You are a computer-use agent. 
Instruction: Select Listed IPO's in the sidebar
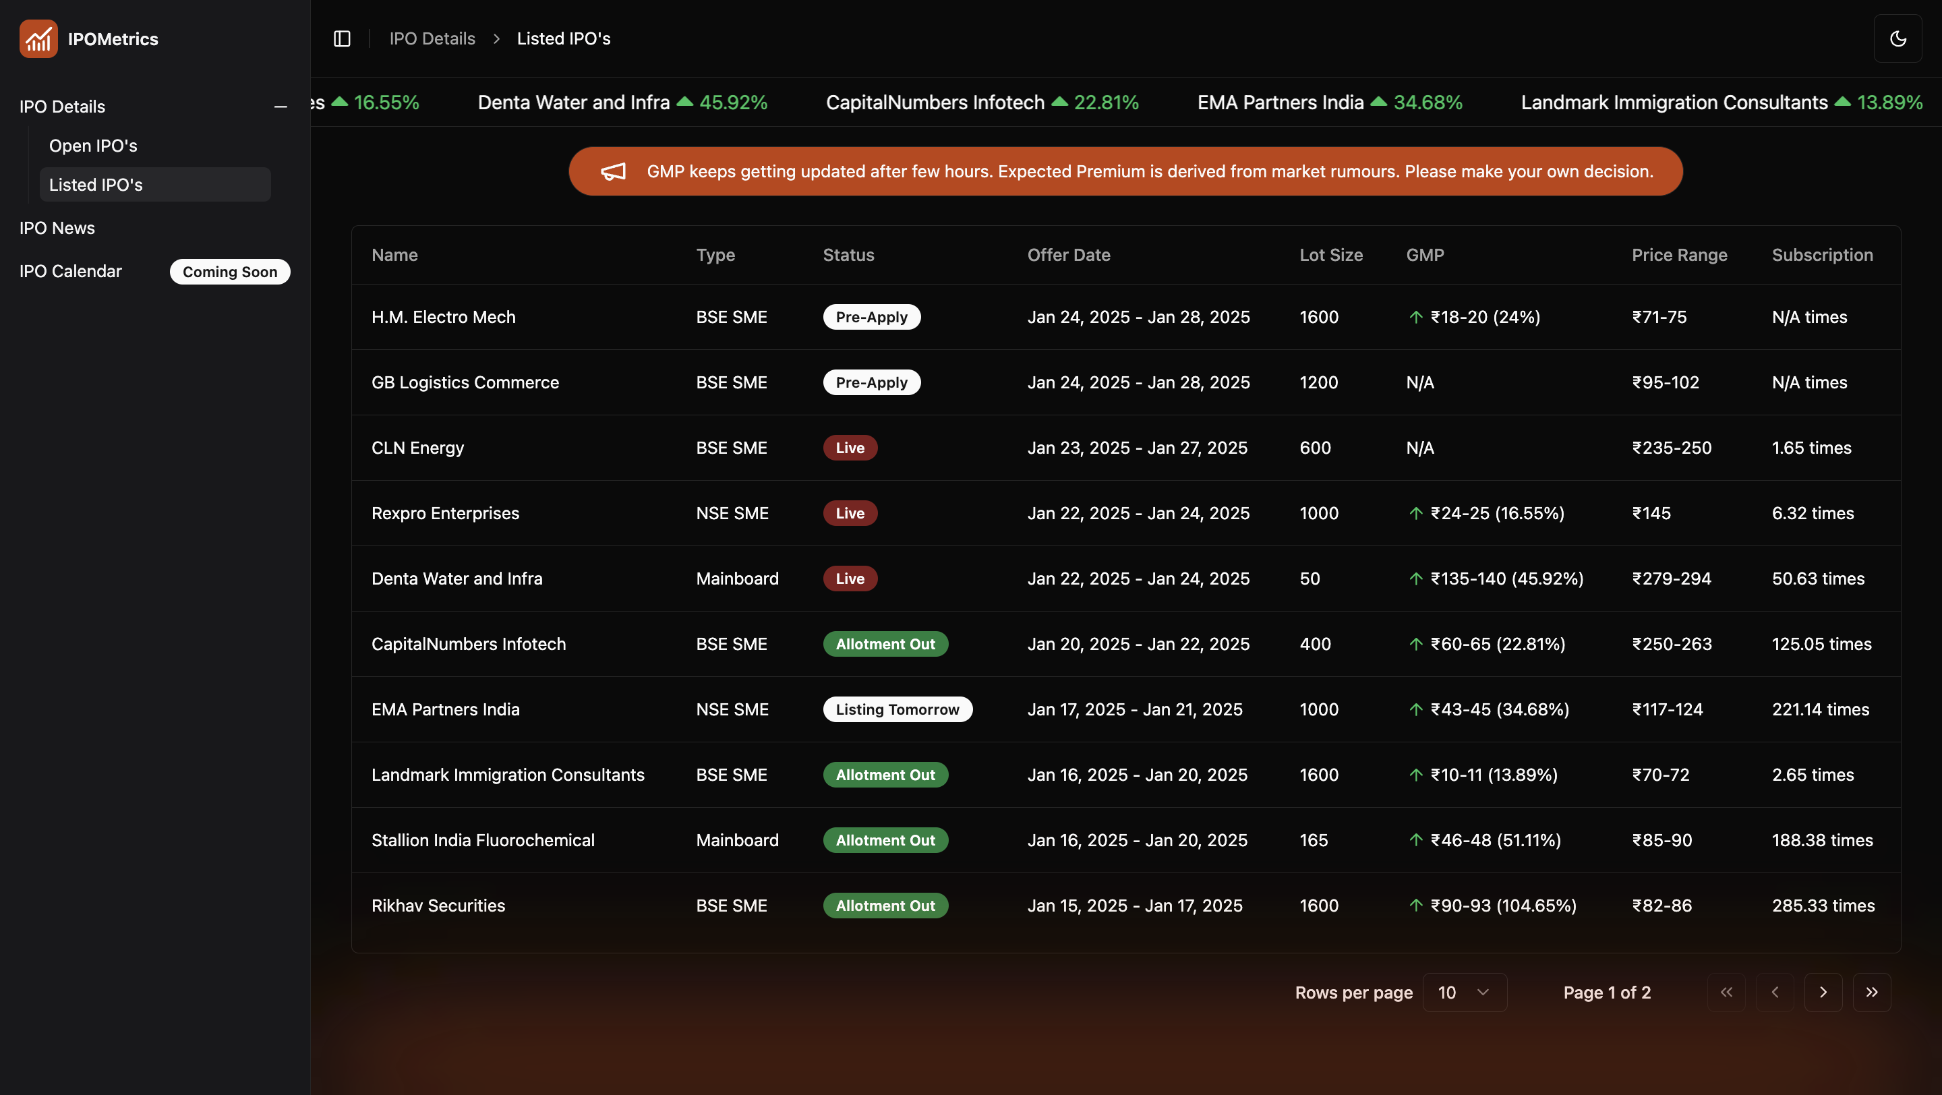click(96, 184)
